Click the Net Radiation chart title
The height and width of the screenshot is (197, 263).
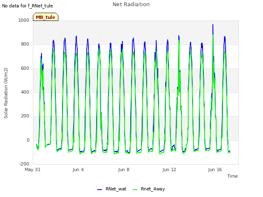(x=131, y=5)
